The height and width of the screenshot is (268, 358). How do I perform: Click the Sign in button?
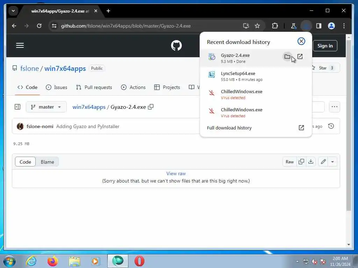coord(325,46)
